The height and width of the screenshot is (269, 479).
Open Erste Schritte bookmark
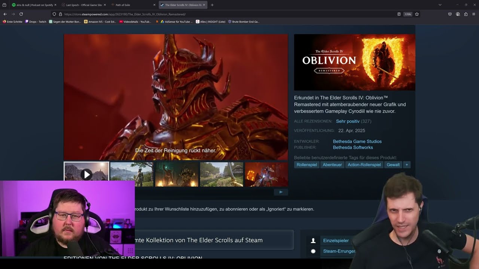tap(12, 22)
